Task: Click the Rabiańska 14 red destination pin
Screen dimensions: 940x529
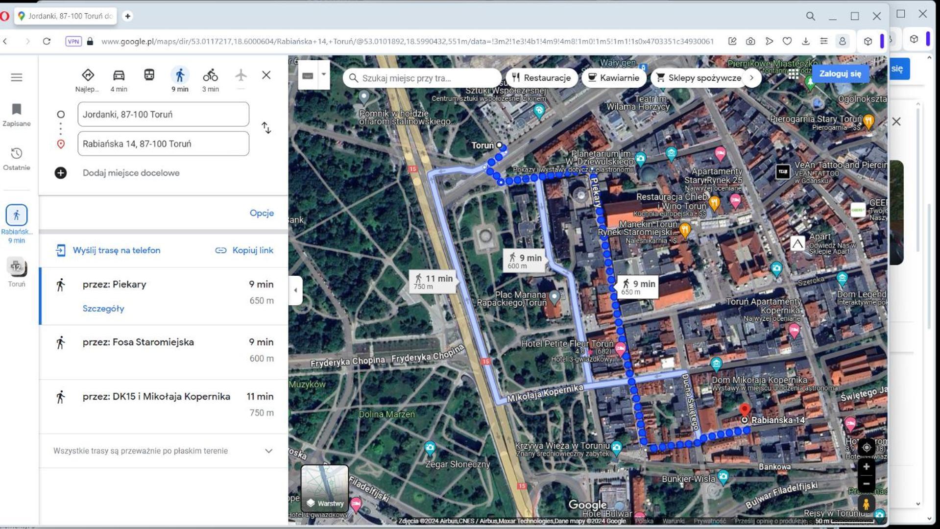Action: 744,410
